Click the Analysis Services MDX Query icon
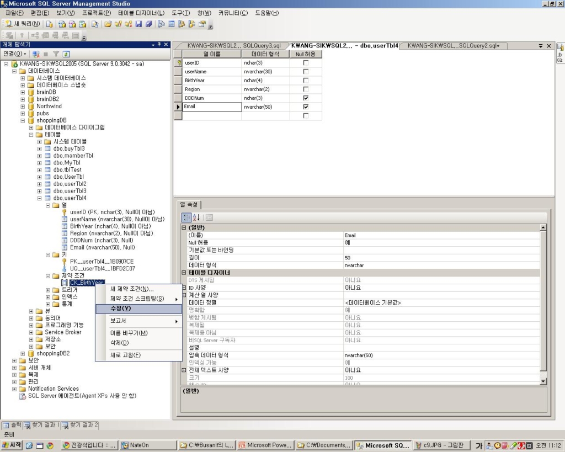This screenshot has width=565, height=452. coord(62,24)
